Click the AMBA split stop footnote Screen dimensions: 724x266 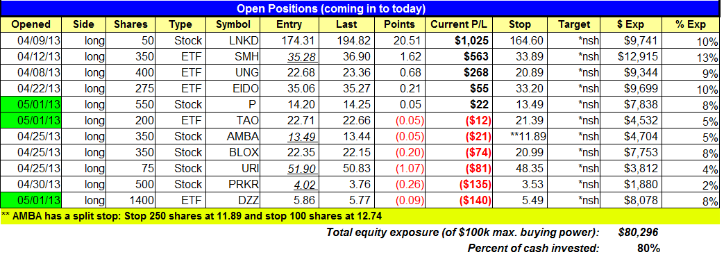pos(192,216)
